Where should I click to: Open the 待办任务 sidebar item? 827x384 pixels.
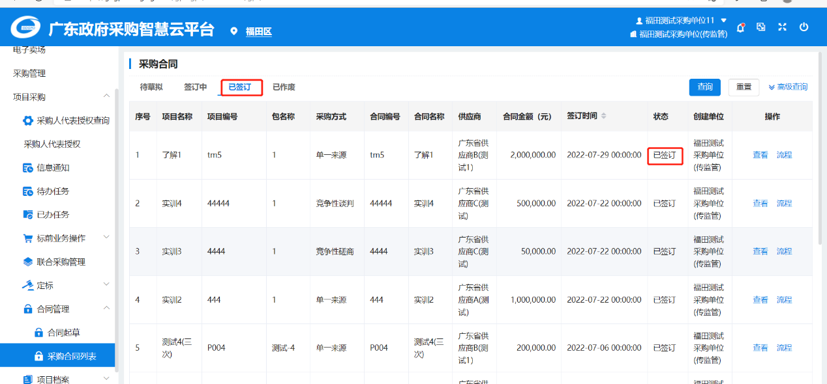pyautogui.click(x=52, y=191)
